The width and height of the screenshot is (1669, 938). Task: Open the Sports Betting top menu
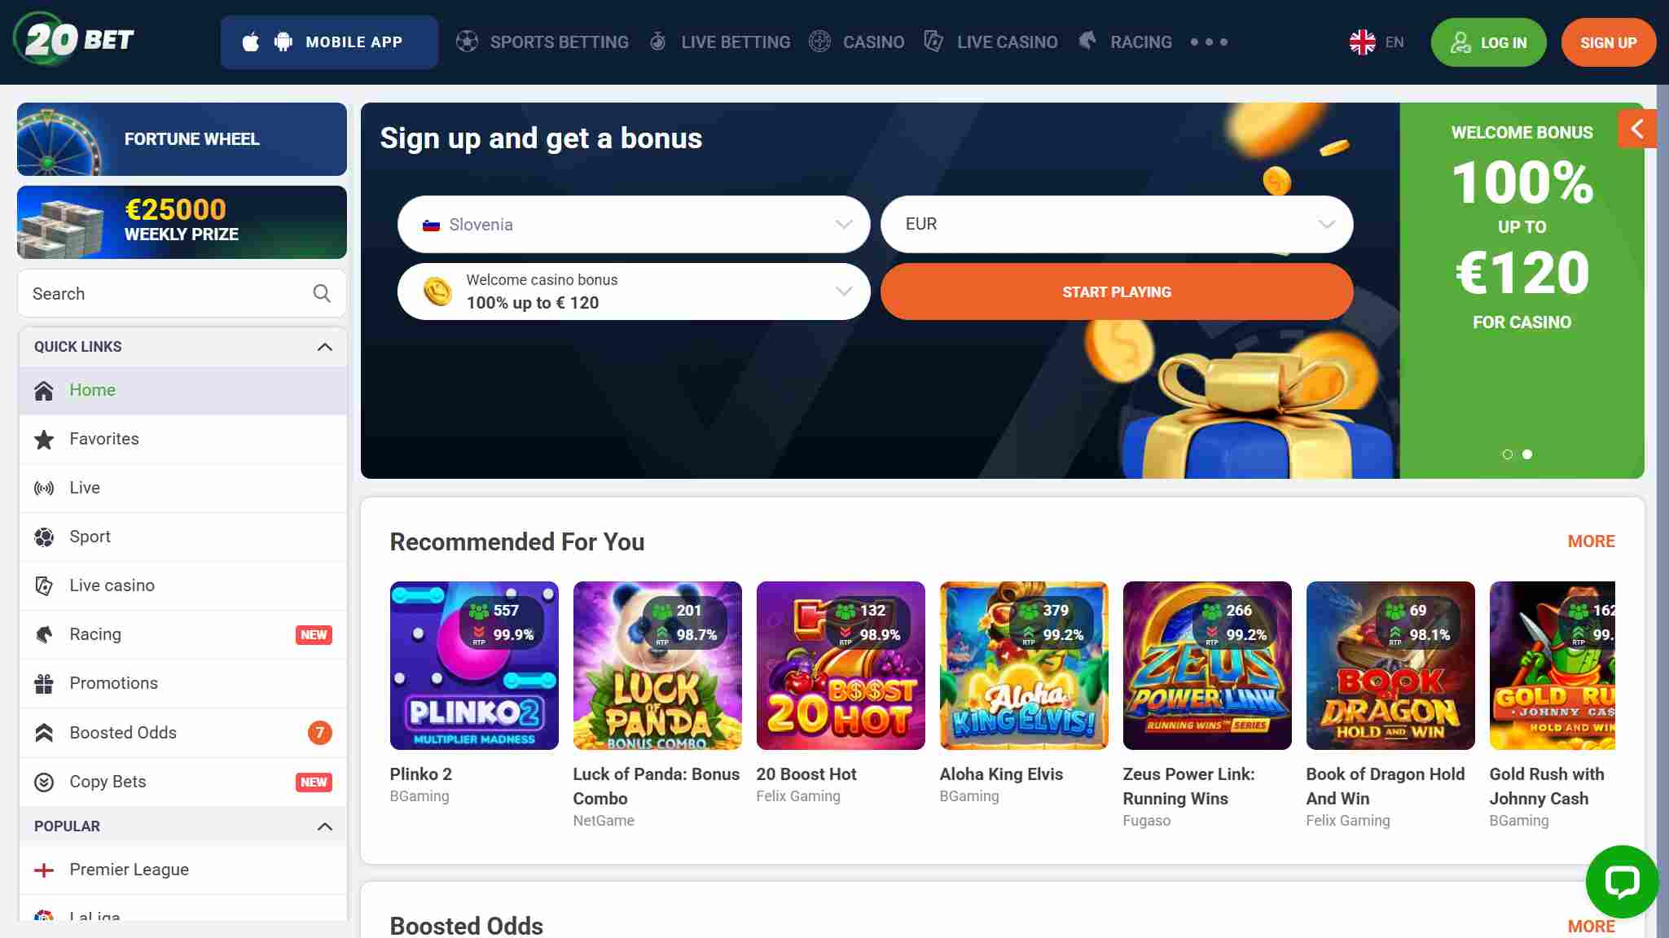[542, 42]
